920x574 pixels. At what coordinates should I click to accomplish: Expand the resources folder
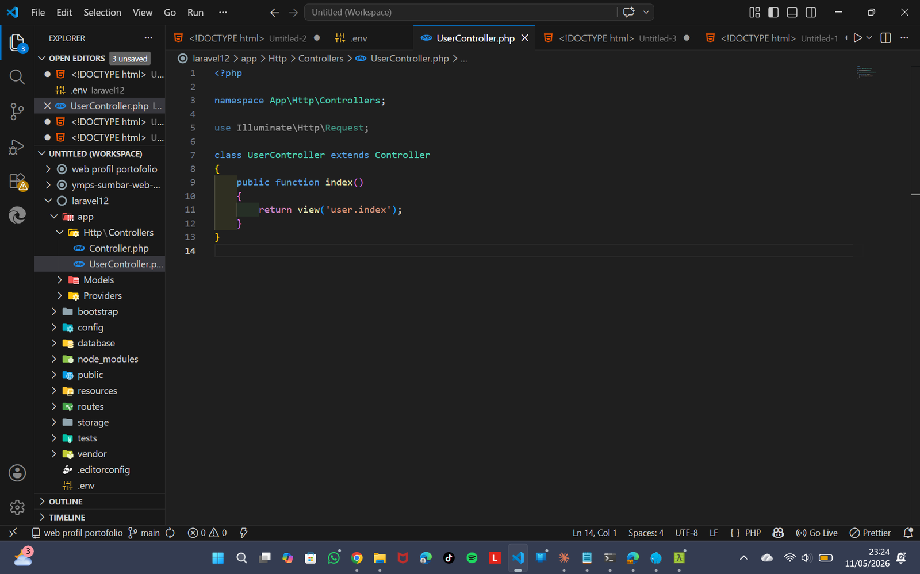(100, 390)
